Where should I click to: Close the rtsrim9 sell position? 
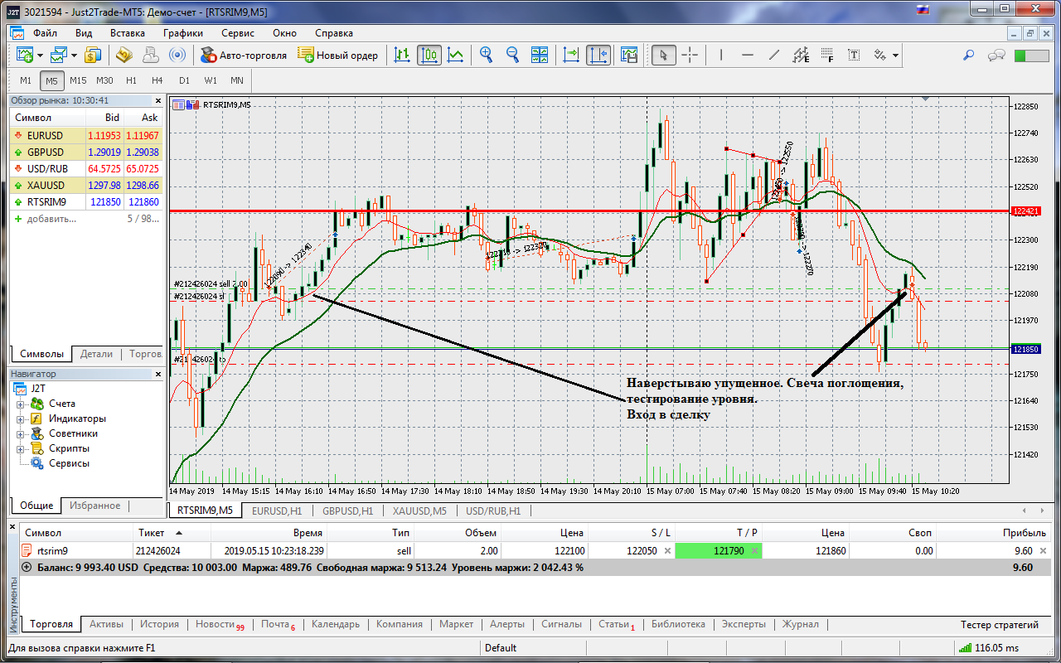click(x=1043, y=550)
